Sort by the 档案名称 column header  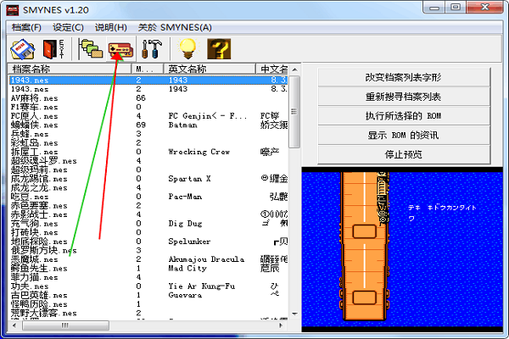(x=70, y=69)
